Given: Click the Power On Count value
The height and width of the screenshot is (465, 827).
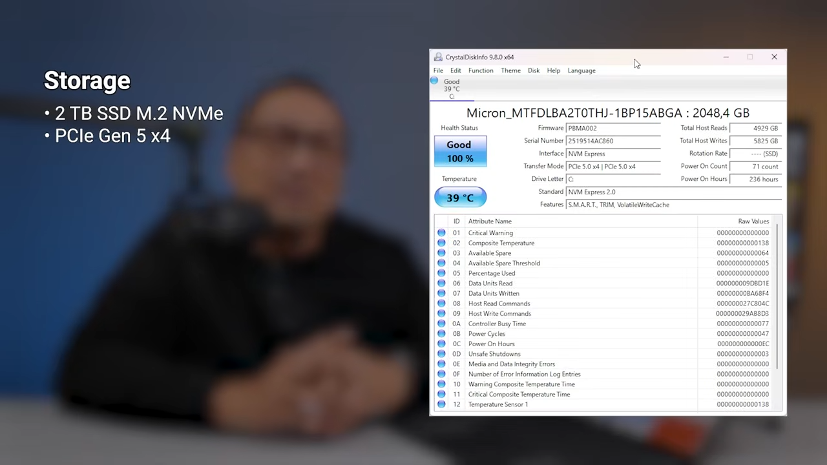Looking at the screenshot, I should (755, 167).
